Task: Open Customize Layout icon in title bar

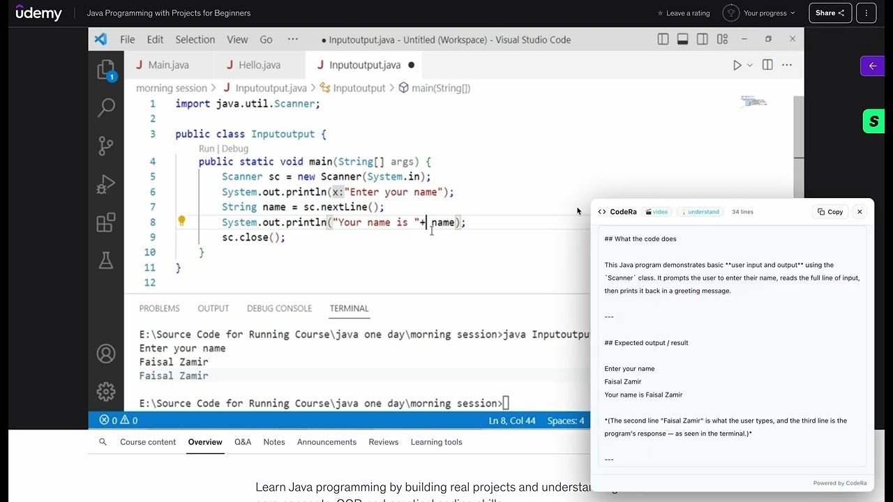Action: click(722, 40)
